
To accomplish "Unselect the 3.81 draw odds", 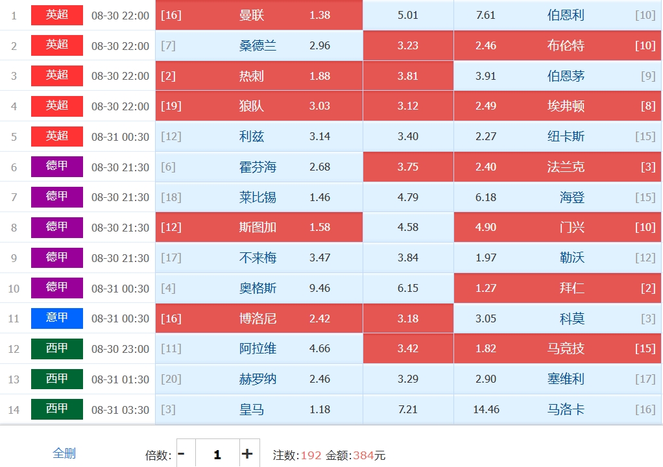I will coord(408,76).
